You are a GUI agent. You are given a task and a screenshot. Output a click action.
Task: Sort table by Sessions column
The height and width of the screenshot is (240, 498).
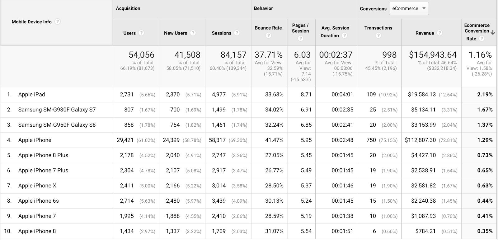pos(222,33)
